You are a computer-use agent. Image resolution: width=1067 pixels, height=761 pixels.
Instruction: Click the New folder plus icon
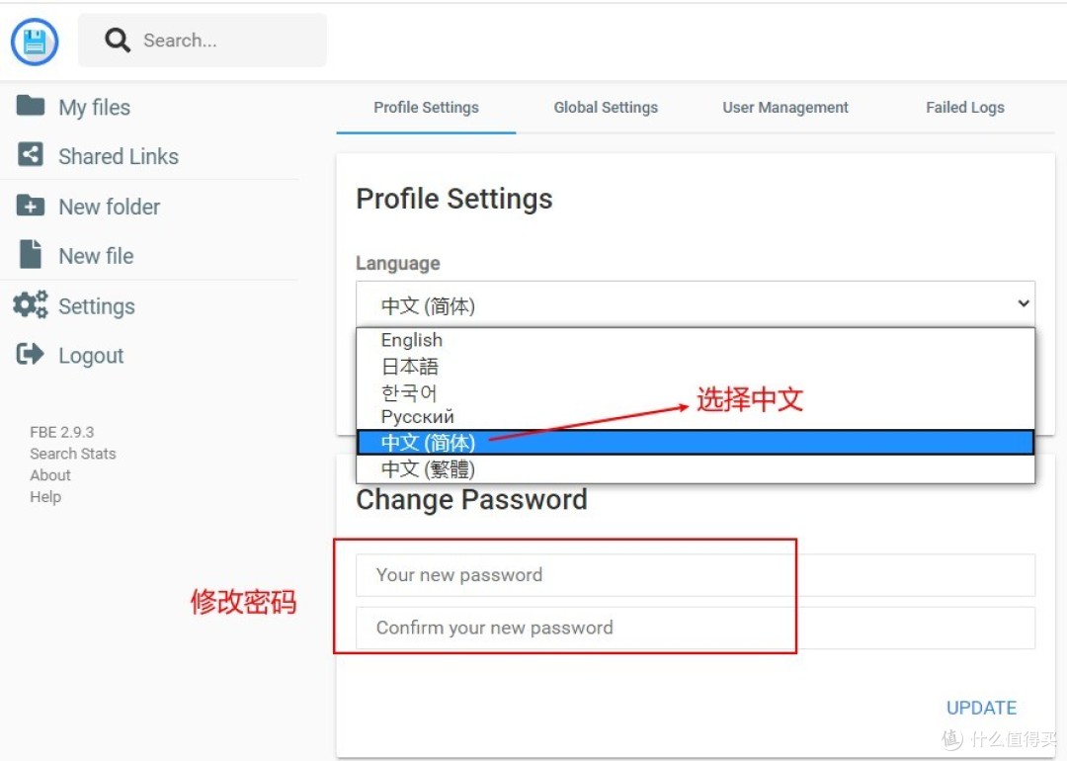(x=31, y=205)
